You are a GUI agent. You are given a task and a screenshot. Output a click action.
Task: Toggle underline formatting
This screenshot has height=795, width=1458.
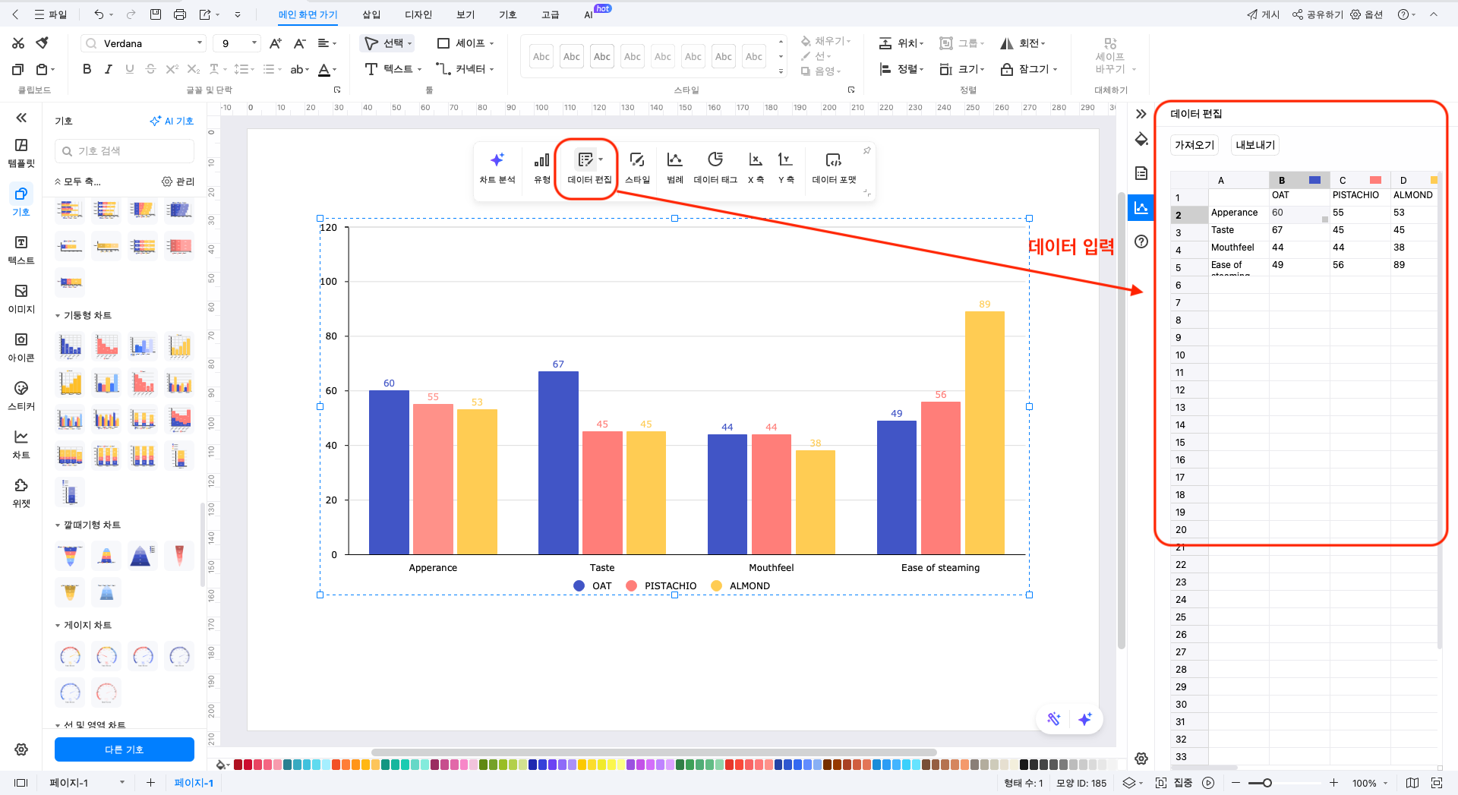(x=129, y=69)
